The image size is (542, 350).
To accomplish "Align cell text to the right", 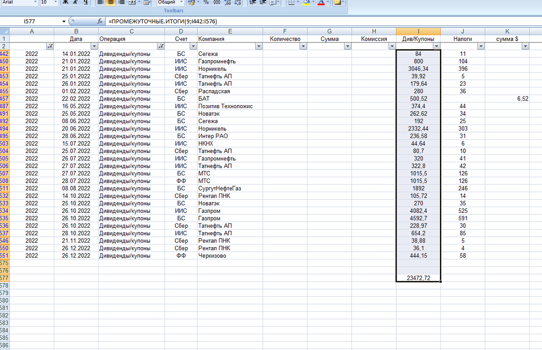I will 120,2.
